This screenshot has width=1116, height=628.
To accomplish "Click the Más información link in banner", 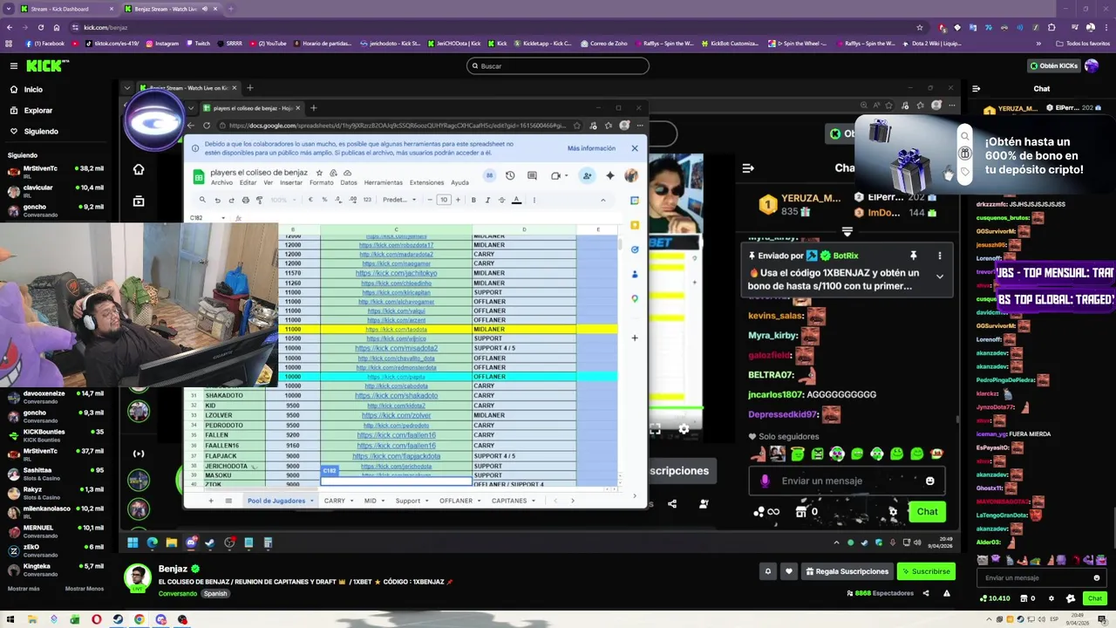I will [591, 148].
